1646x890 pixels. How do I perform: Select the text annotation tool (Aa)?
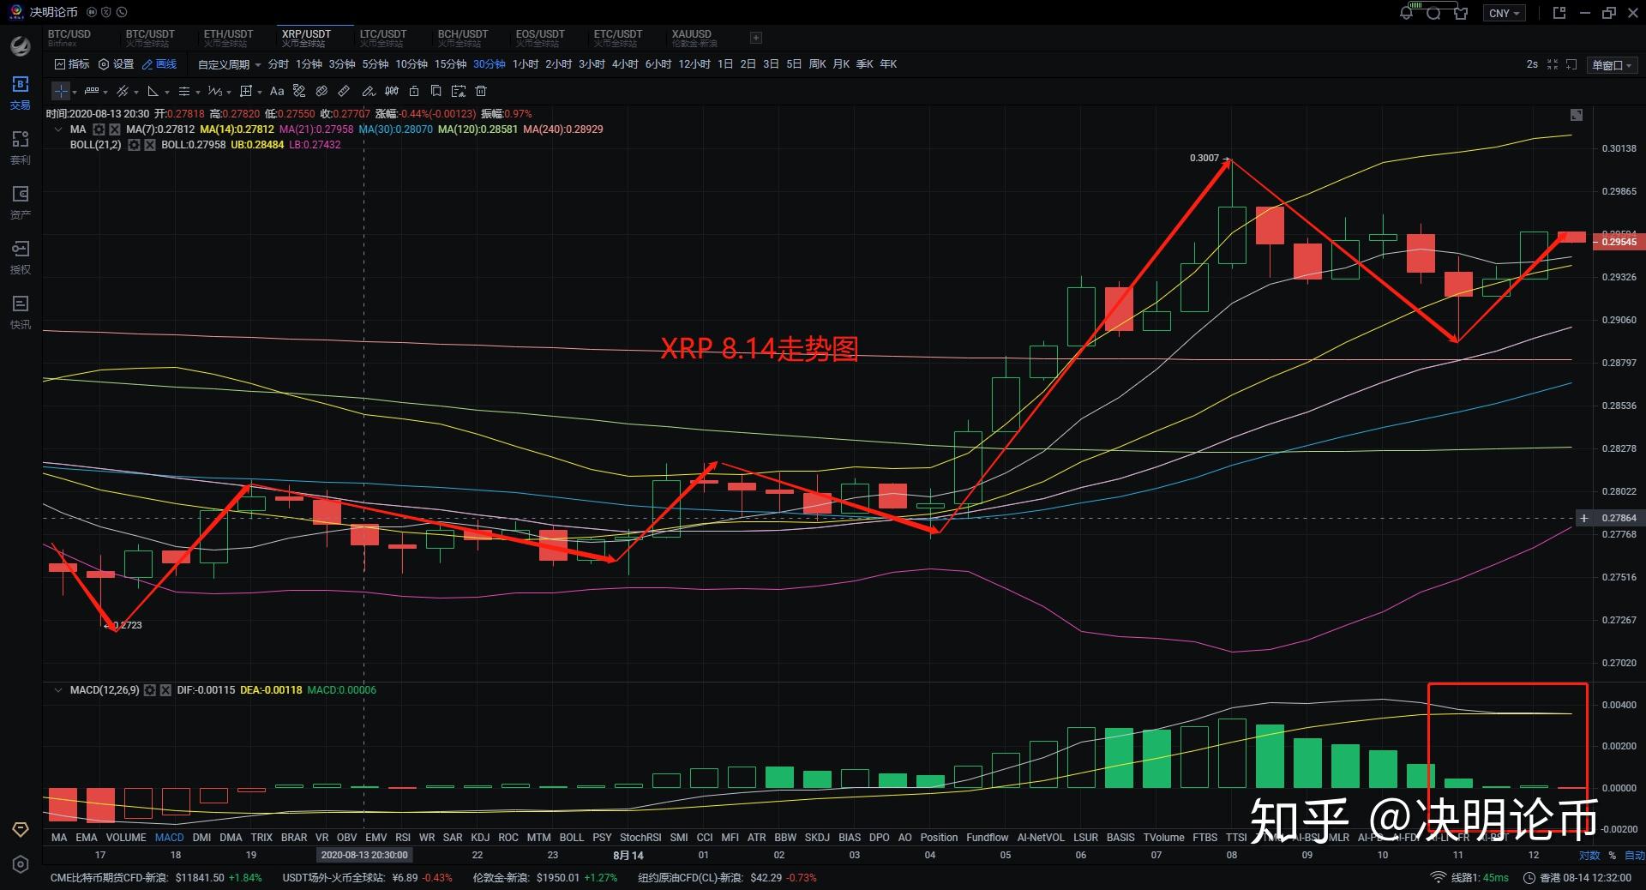pyautogui.click(x=277, y=91)
